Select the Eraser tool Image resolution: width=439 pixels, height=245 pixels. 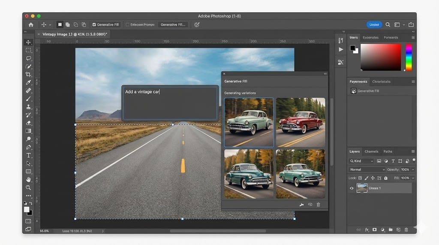pos(29,123)
